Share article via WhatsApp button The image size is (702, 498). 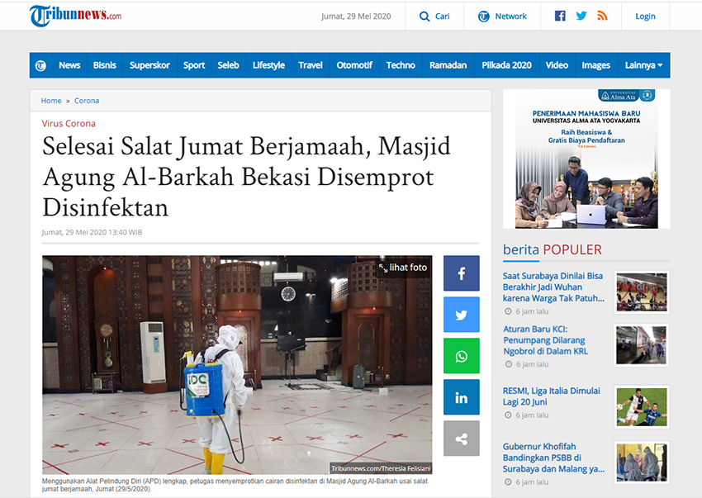coord(461,356)
